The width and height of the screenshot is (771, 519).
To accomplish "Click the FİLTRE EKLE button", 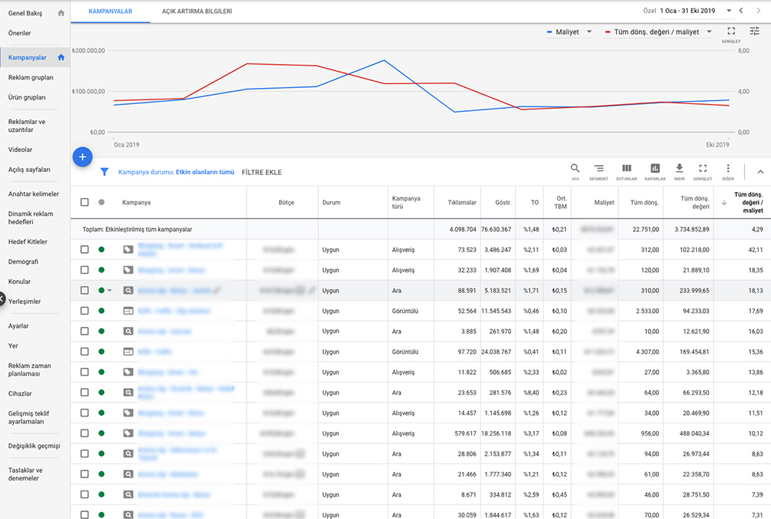I will [x=261, y=172].
